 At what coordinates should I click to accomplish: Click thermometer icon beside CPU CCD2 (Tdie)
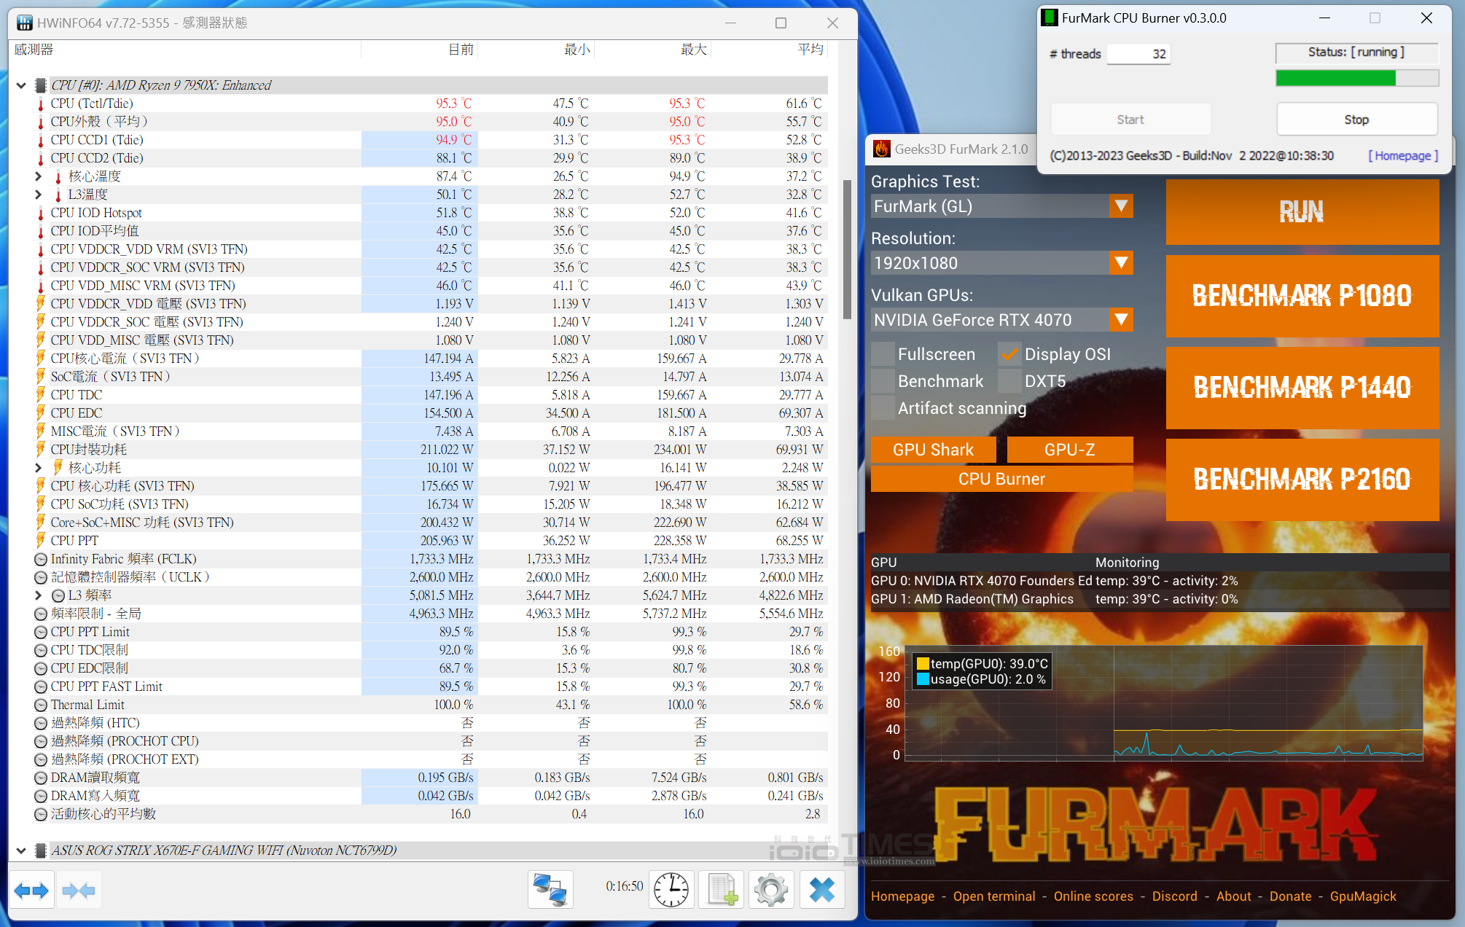coord(41,158)
